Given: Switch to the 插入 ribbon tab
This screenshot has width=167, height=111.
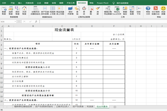Looking at the screenshot, I should click(20, 3).
